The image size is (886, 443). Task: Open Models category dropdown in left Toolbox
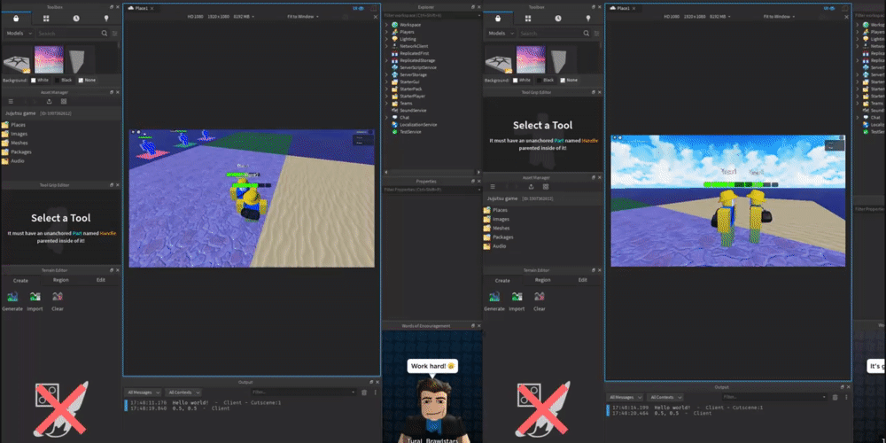click(x=18, y=34)
